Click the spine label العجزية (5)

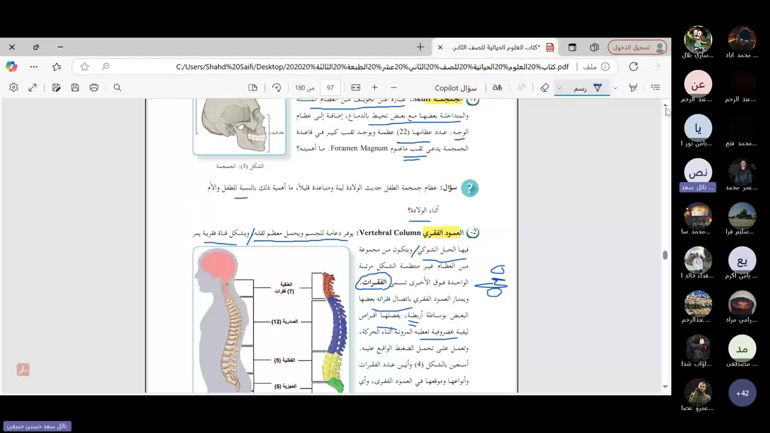tap(285, 386)
